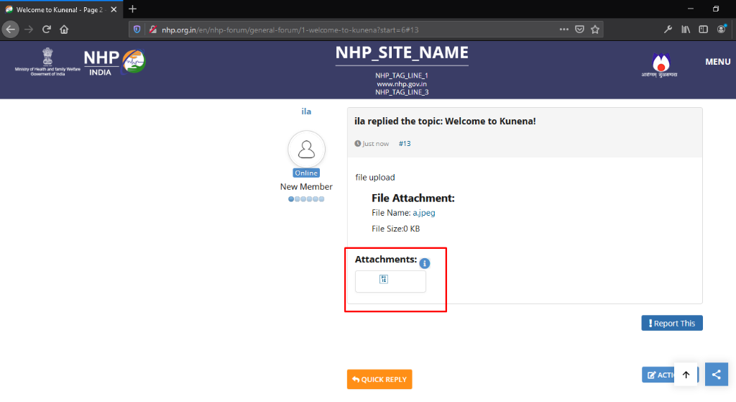Open the a.jpeg file name link
736x402 pixels.
click(x=424, y=213)
